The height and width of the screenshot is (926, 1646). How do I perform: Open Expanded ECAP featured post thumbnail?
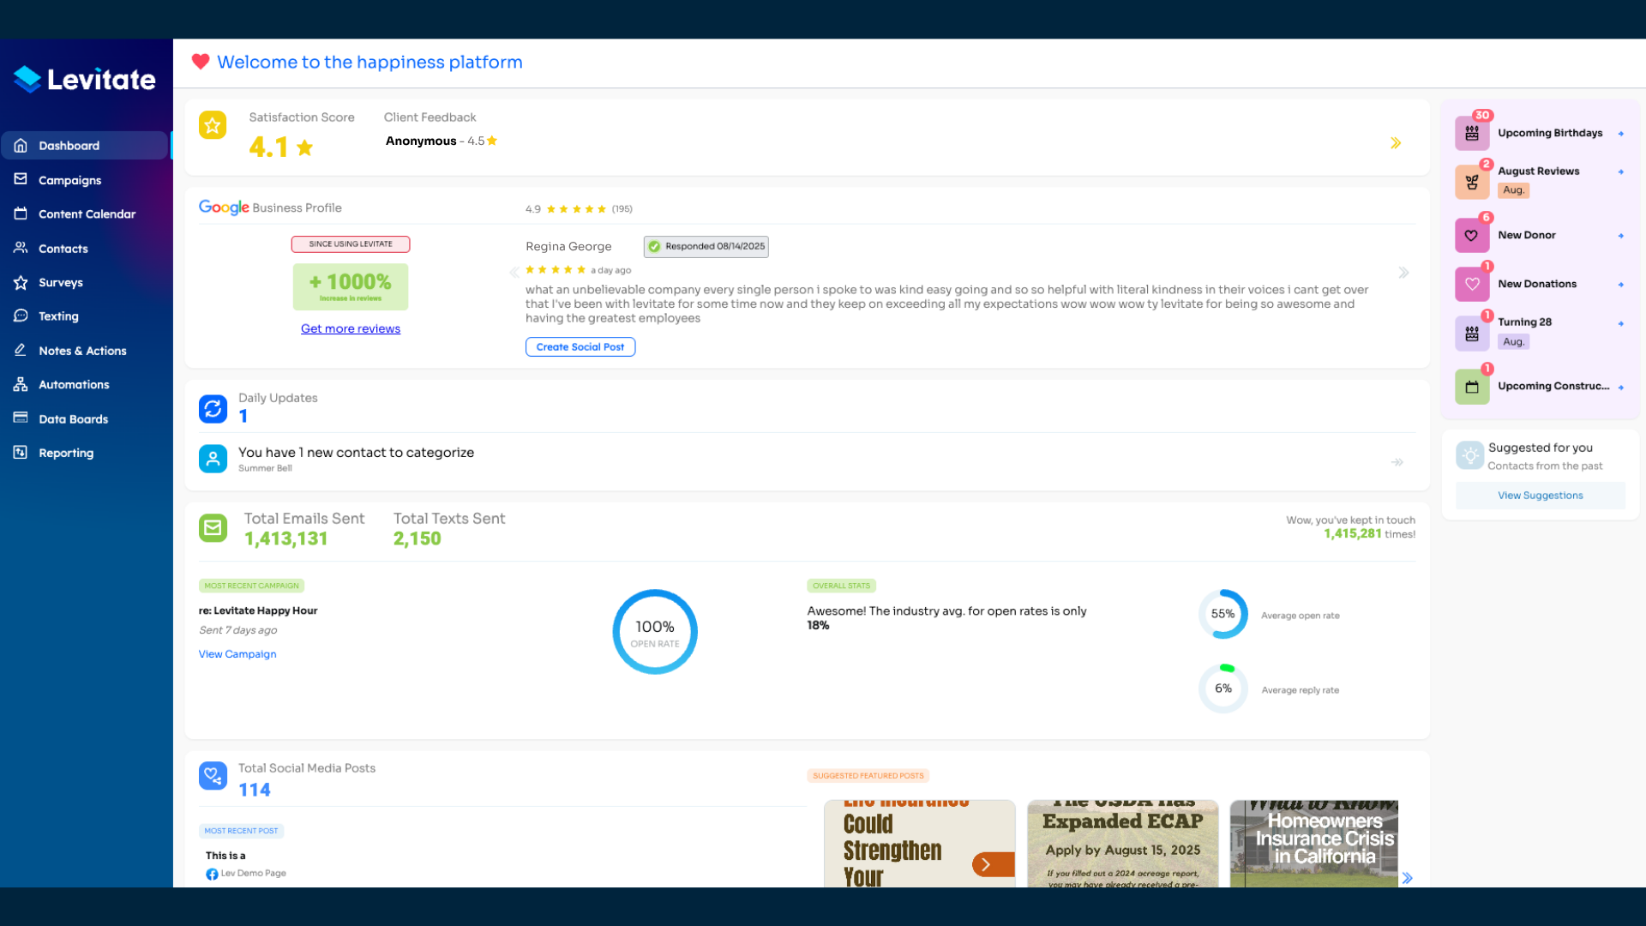point(1122,844)
